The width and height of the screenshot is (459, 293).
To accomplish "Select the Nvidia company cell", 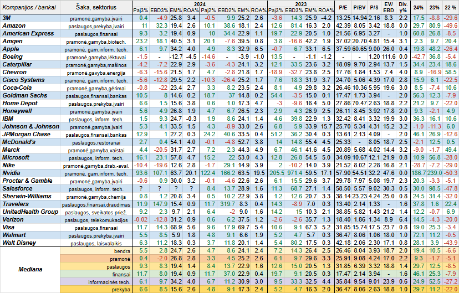I will 30,173.
